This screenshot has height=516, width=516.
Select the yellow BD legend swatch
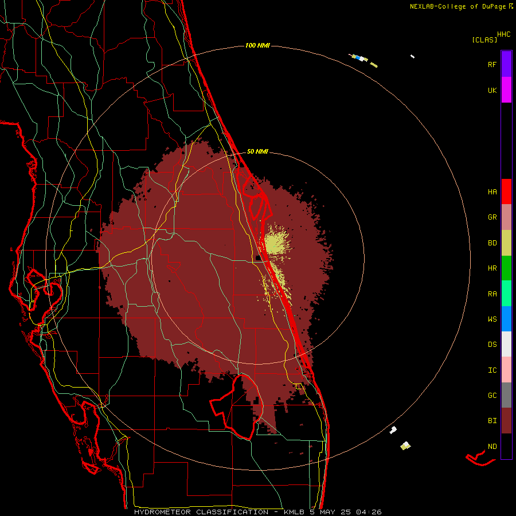506,243
